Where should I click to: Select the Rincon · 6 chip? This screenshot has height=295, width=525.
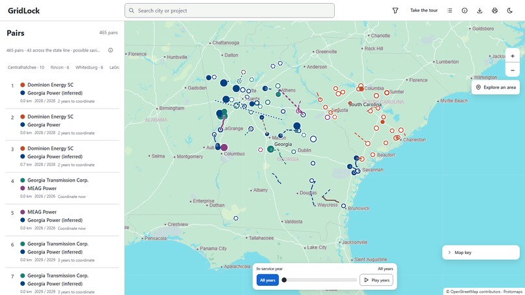(59, 67)
